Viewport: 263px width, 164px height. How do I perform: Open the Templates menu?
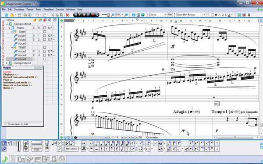49,10
